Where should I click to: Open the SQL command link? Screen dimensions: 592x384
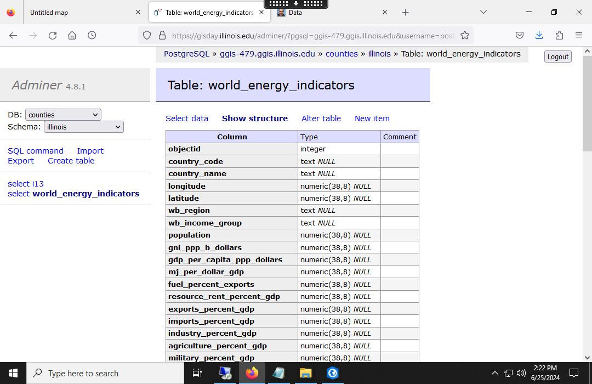[x=36, y=151]
